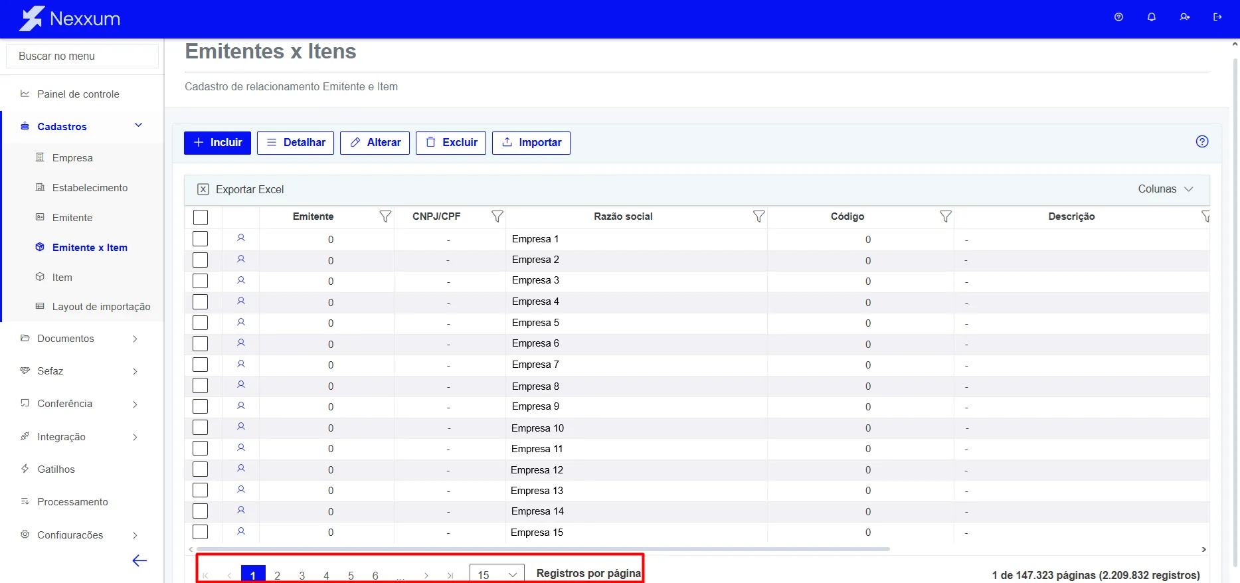Click the logout icon in header
This screenshot has width=1240, height=583.
(x=1217, y=17)
